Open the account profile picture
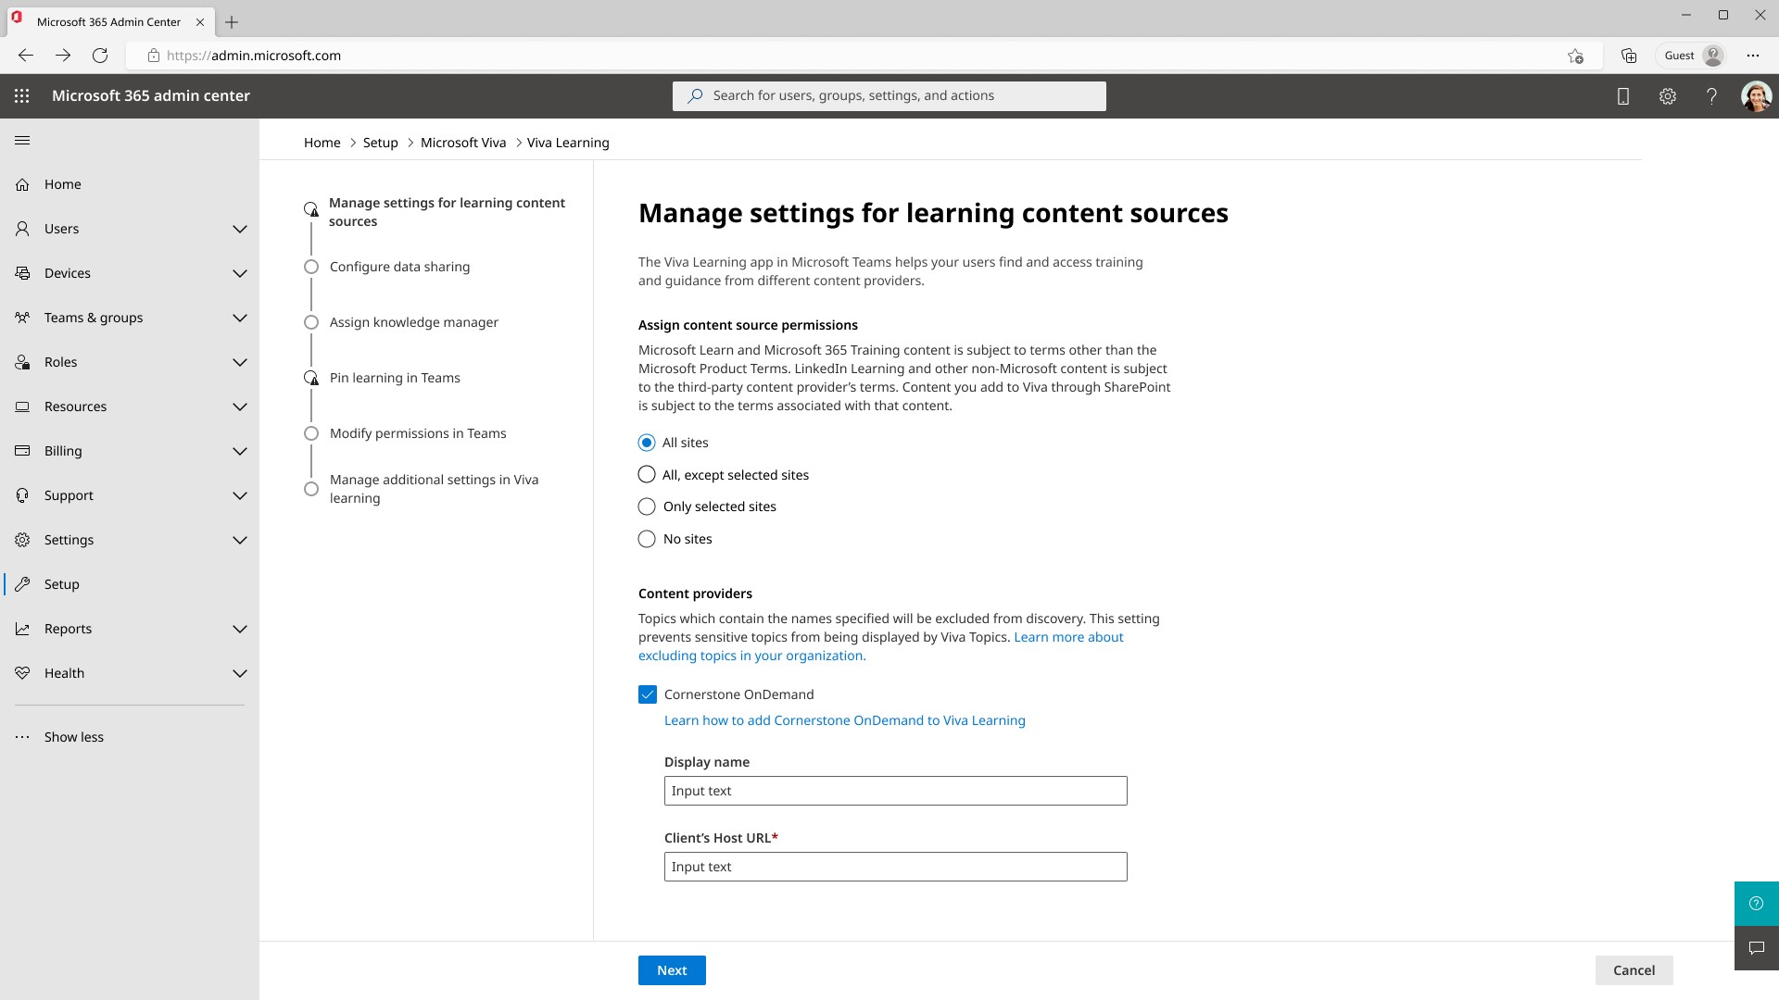 pyautogui.click(x=1756, y=95)
